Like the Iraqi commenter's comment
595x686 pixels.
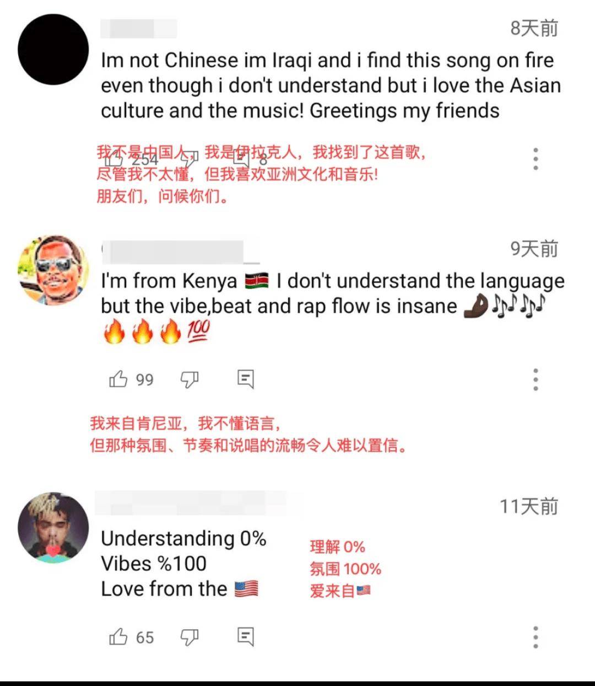coord(115,160)
